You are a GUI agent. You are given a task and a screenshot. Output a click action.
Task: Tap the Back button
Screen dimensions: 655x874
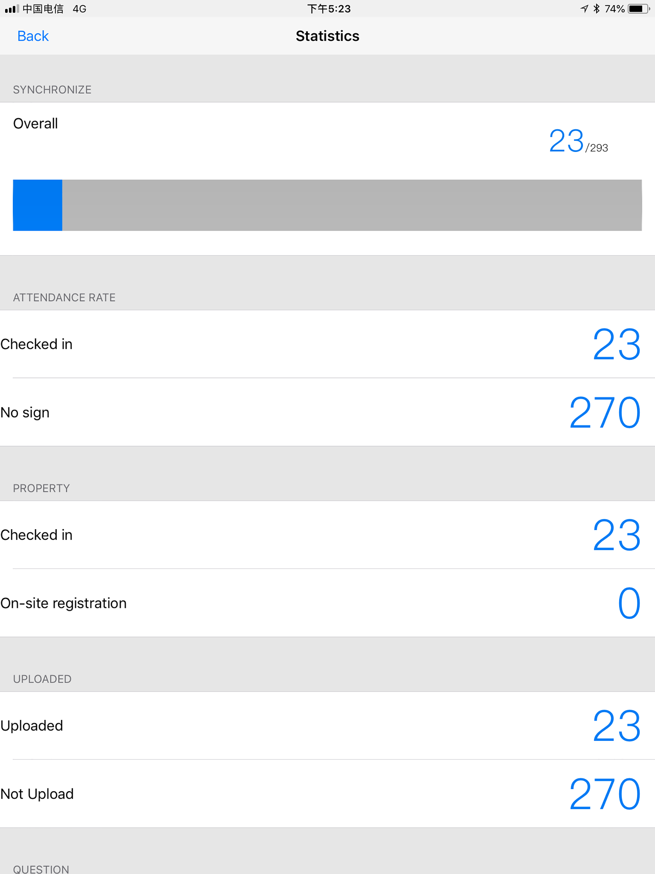(33, 36)
